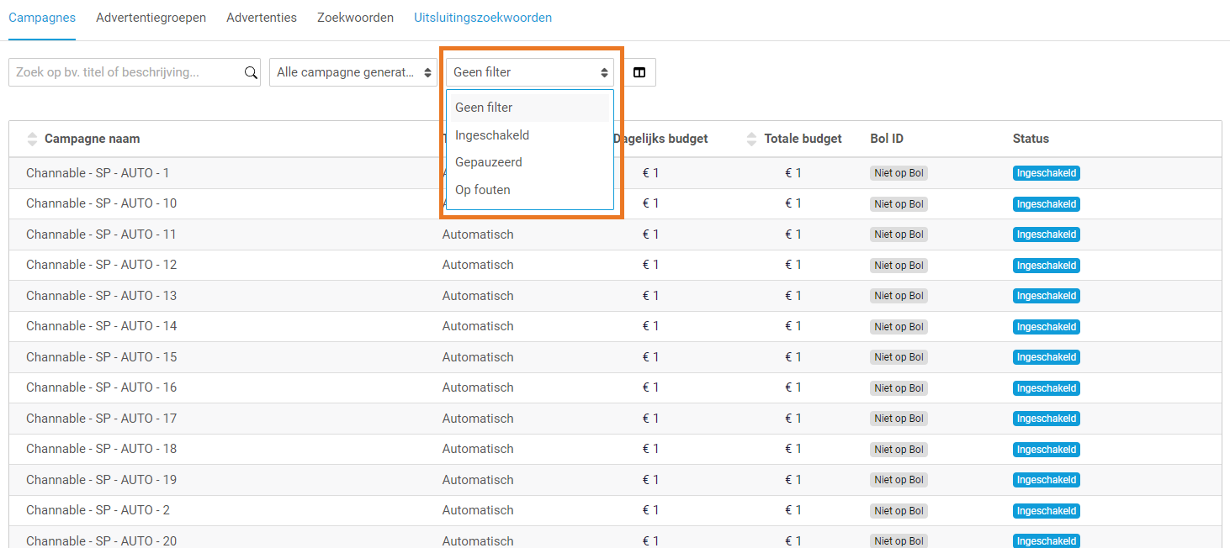Click Ingeschakeld badge for AUTO - 14 row

pyautogui.click(x=1047, y=327)
